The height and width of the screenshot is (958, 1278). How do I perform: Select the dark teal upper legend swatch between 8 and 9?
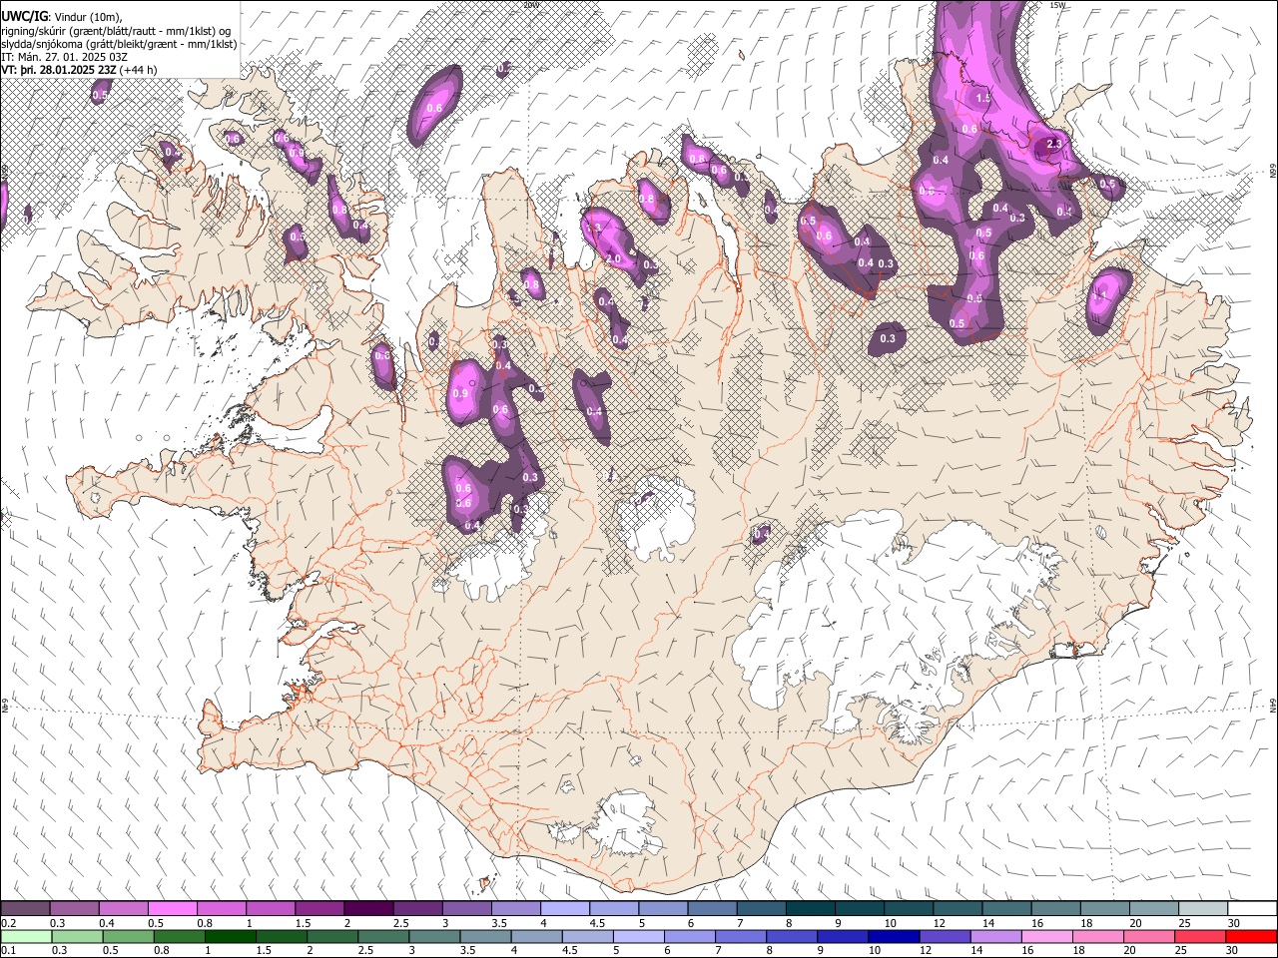[811, 908]
